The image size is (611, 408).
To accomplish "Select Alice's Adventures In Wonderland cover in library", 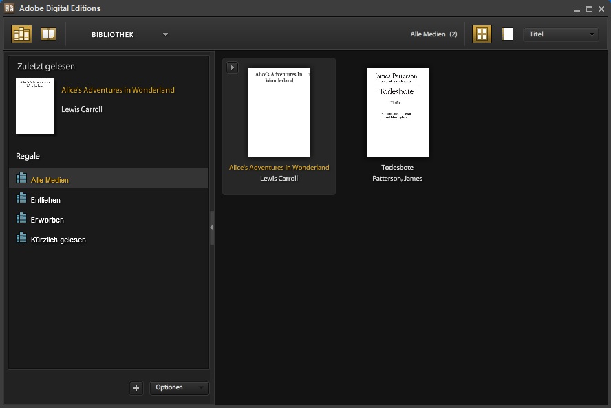I will [279, 113].
